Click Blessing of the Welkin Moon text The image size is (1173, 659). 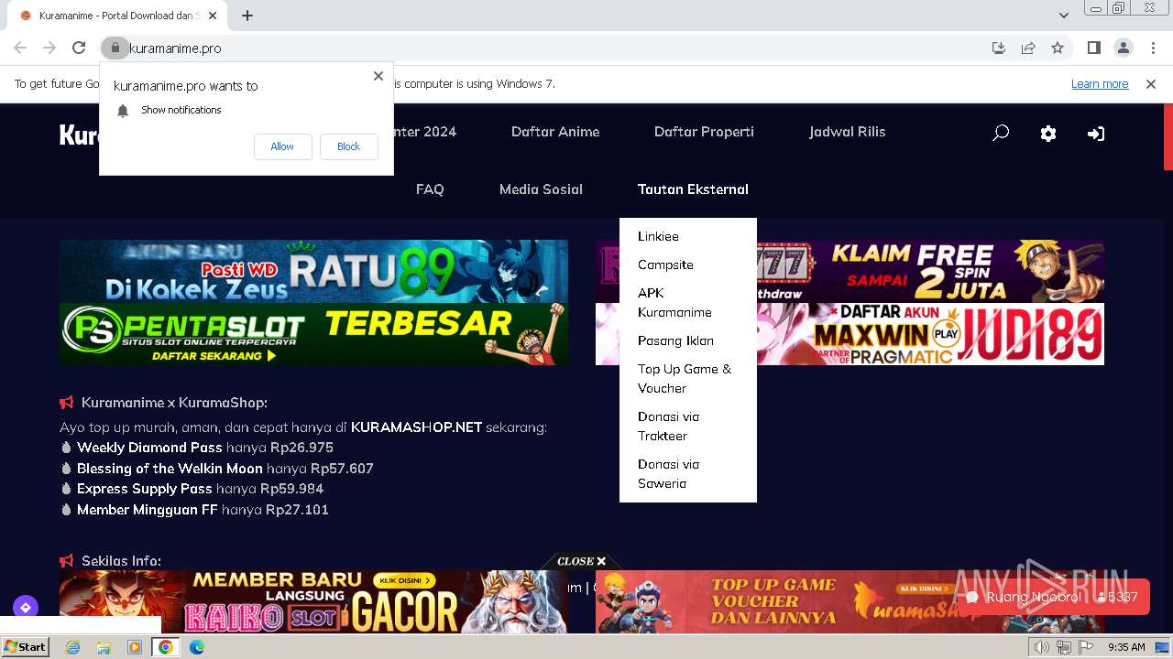click(x=170, y=469)
